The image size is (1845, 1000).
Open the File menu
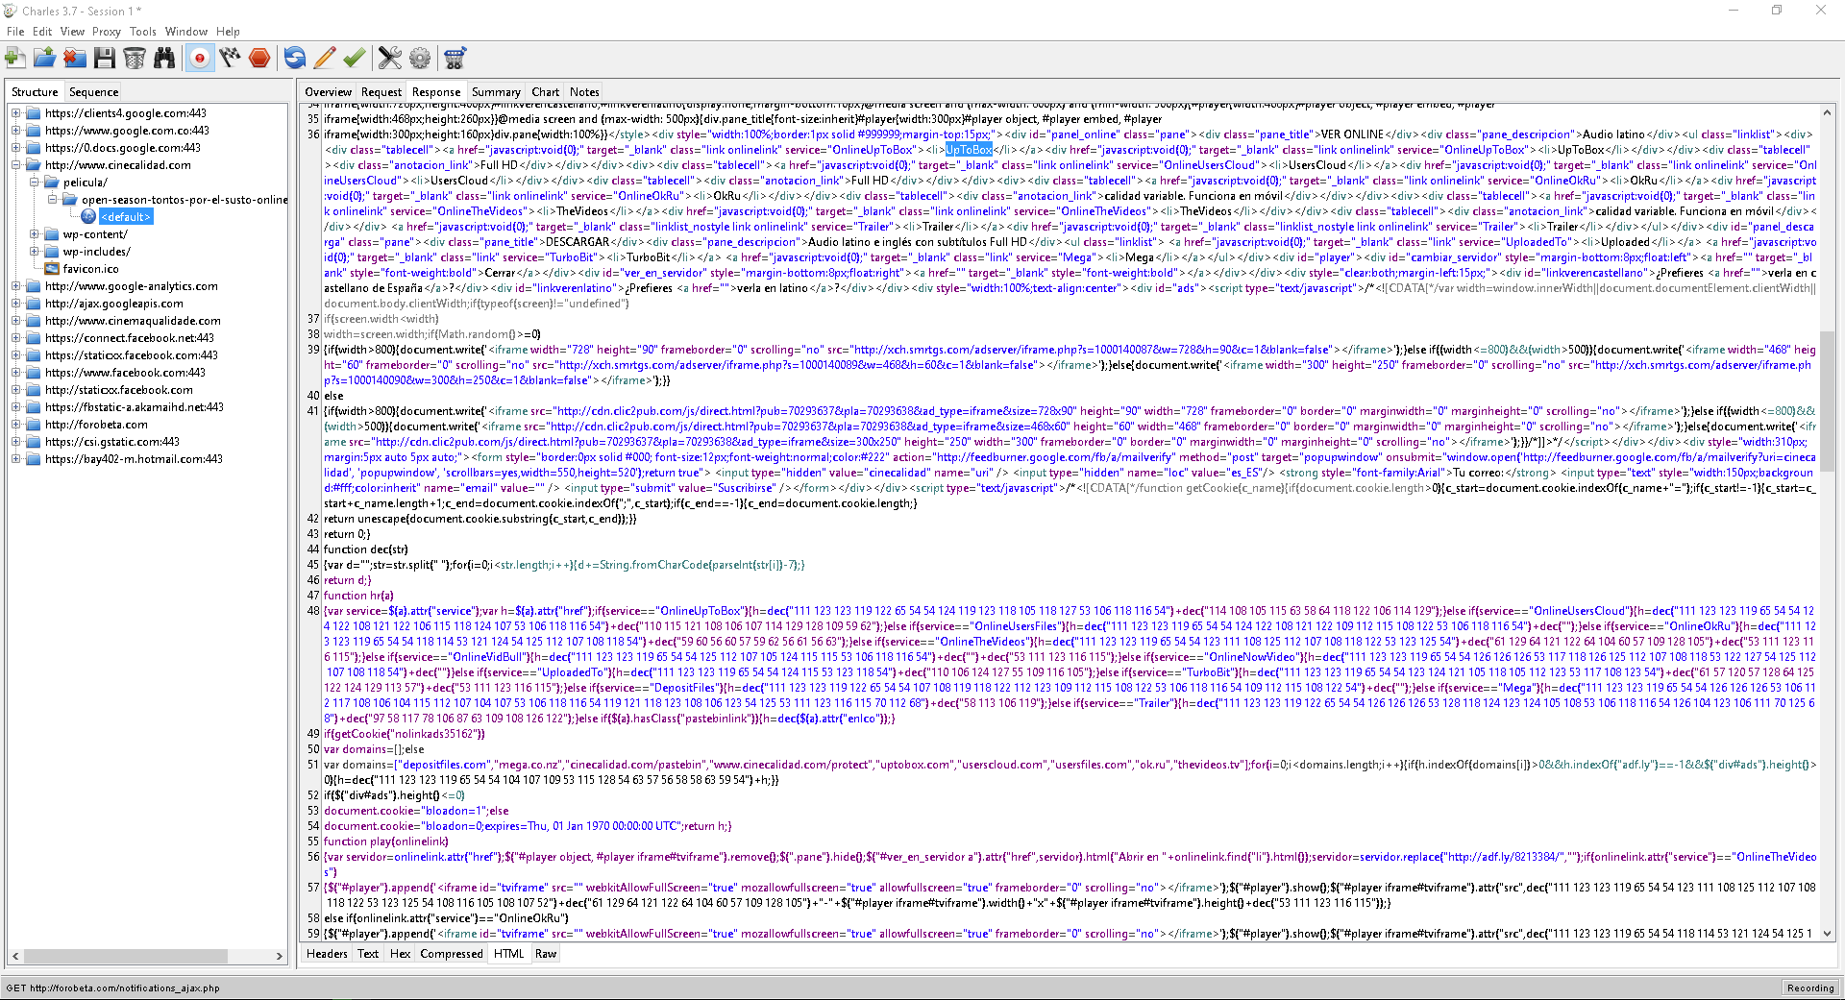point(15,32)
